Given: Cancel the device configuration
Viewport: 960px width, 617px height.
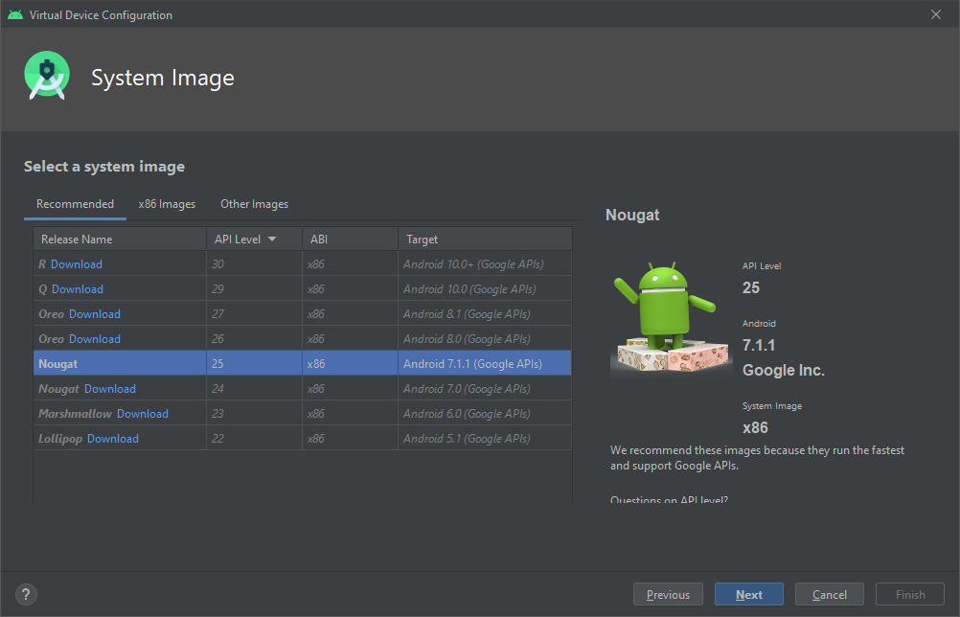Looking at the screenshot, I should (x=829, y=594).
